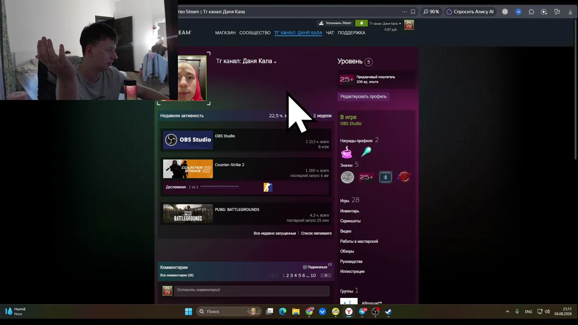
Task: Open the silver coin badge icon
Action: (x=347, y=177)
